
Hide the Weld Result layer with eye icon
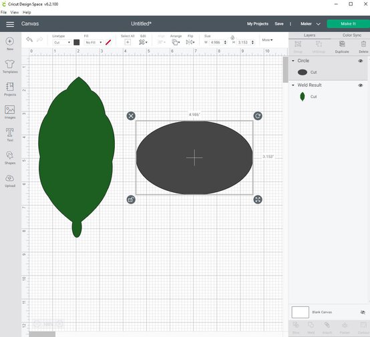361,85
